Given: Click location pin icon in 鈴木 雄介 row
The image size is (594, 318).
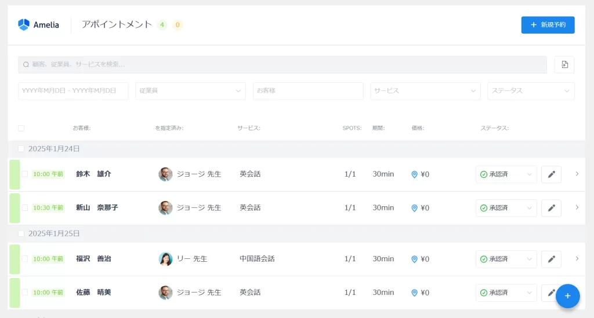Looking at the screenshot, I should point(414,174).
